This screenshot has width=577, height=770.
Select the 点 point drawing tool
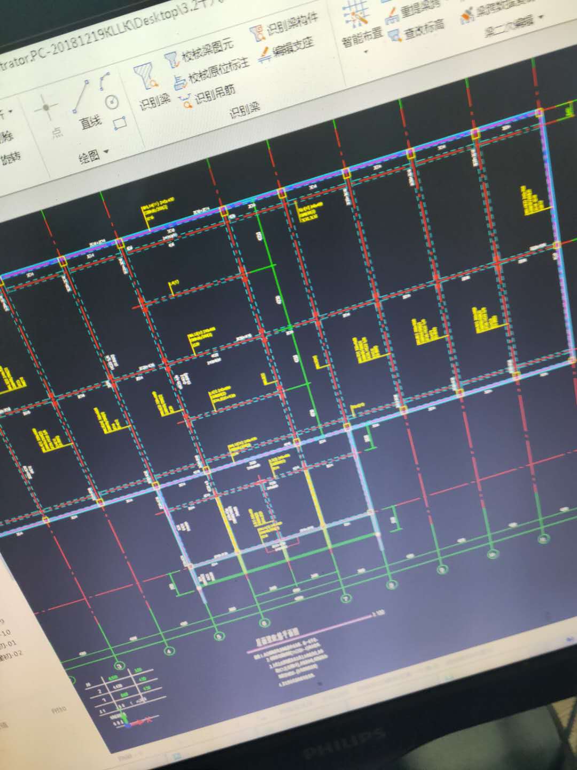pyautogui.click(x=51, y=115)
